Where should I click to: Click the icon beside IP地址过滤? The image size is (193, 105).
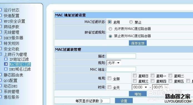coord(6,59)
